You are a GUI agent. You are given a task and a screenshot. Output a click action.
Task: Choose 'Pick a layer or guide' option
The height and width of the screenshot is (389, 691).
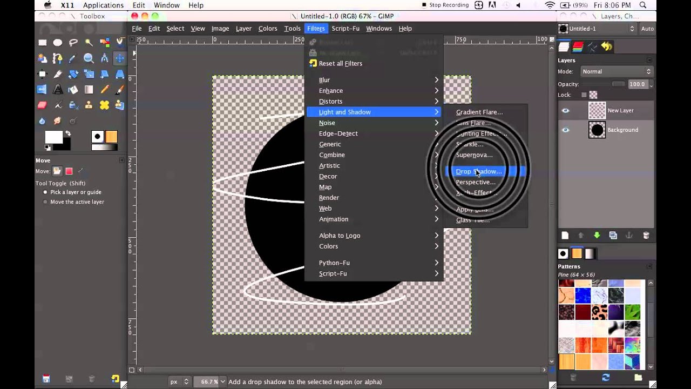[x=72, y=192]
